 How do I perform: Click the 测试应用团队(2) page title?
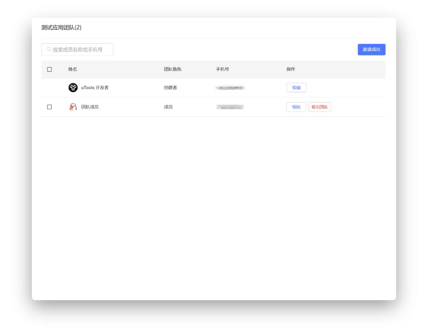pos(61,28)
